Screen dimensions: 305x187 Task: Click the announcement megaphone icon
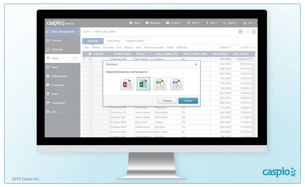241,32
